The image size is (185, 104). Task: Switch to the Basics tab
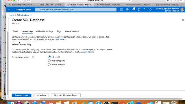pos(15,31)
